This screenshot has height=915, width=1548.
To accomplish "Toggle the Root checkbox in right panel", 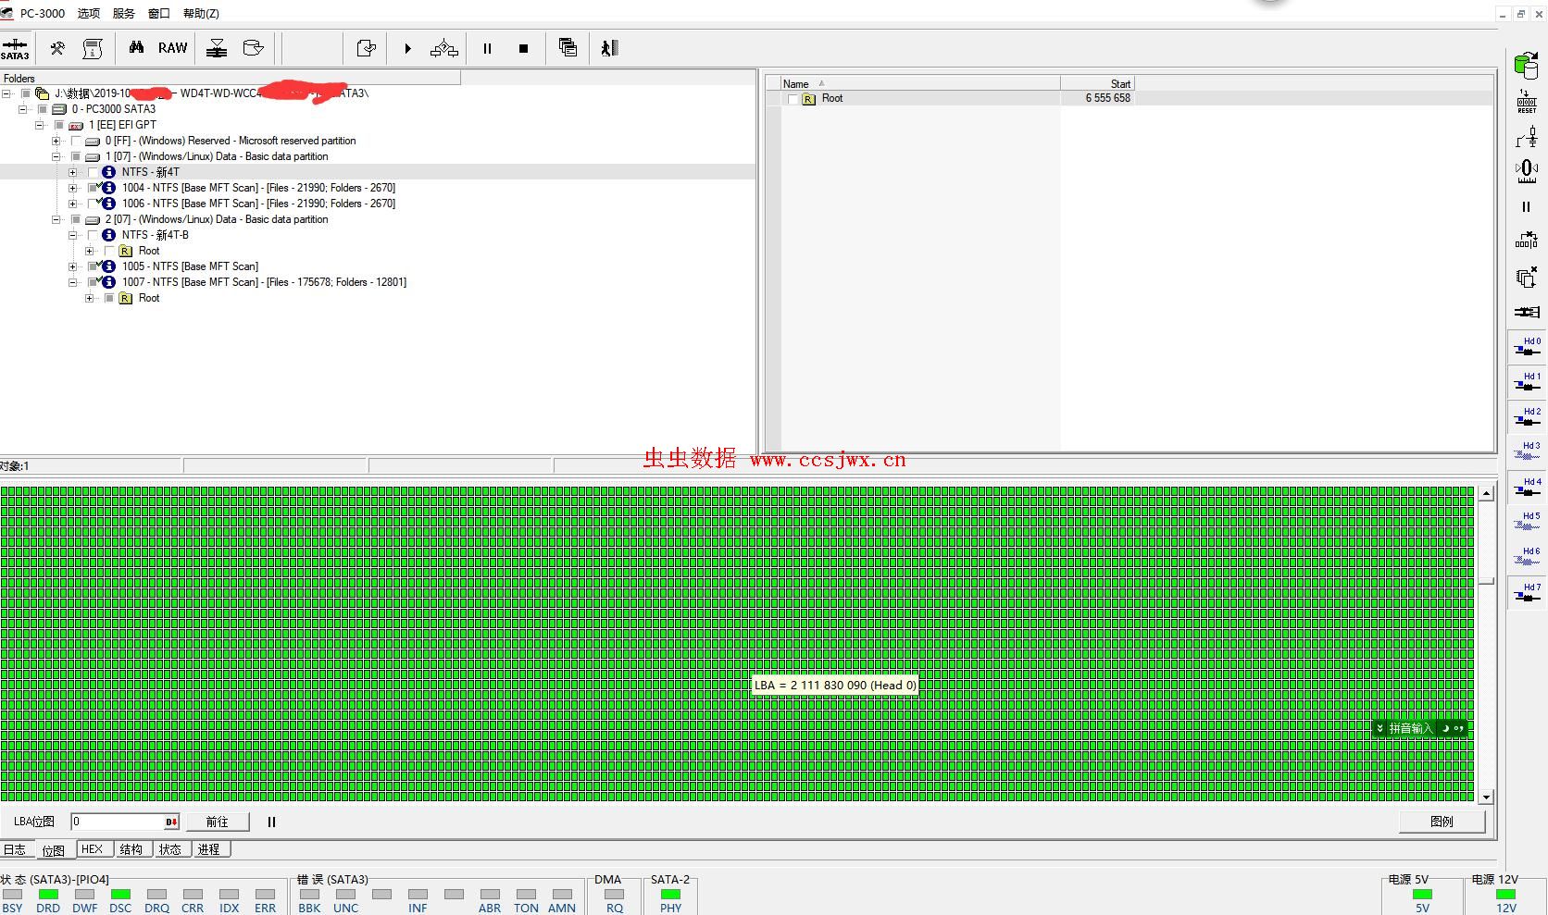I will coord(793,99).
